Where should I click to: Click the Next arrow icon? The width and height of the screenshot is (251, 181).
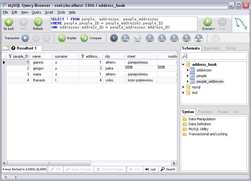(x=23, y=22)
